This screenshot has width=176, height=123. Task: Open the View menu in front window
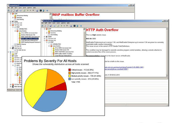pyautogui.click(x=50, y=23)
